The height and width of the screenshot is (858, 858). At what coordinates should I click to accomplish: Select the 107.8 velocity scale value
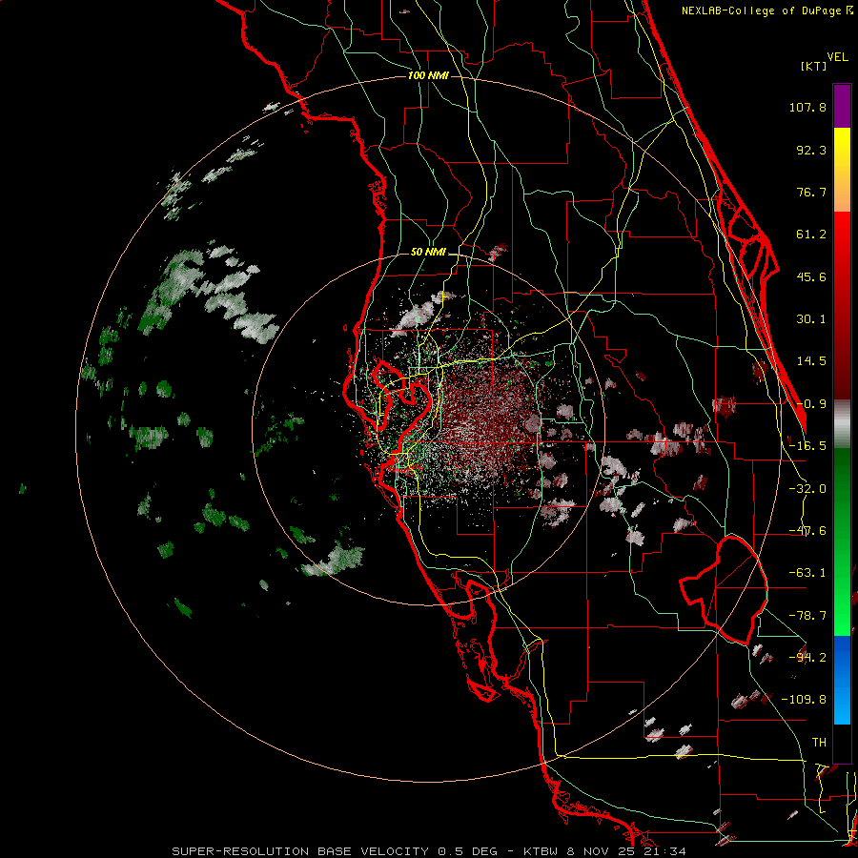(807, 107)
